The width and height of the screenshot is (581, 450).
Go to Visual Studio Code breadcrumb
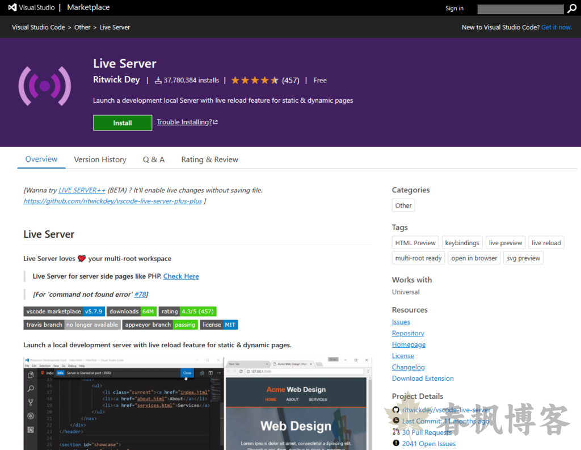(x=38, y=27)
